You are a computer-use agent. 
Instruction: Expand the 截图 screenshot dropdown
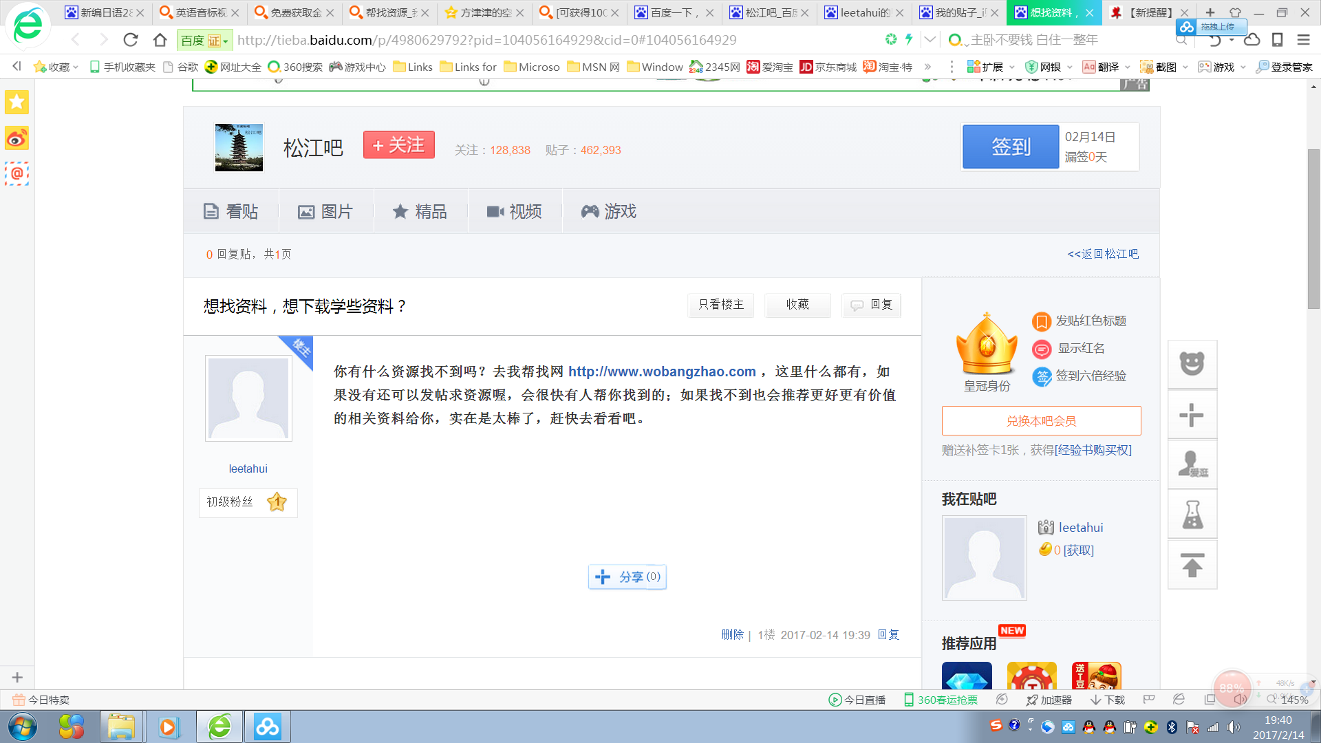1185,67
